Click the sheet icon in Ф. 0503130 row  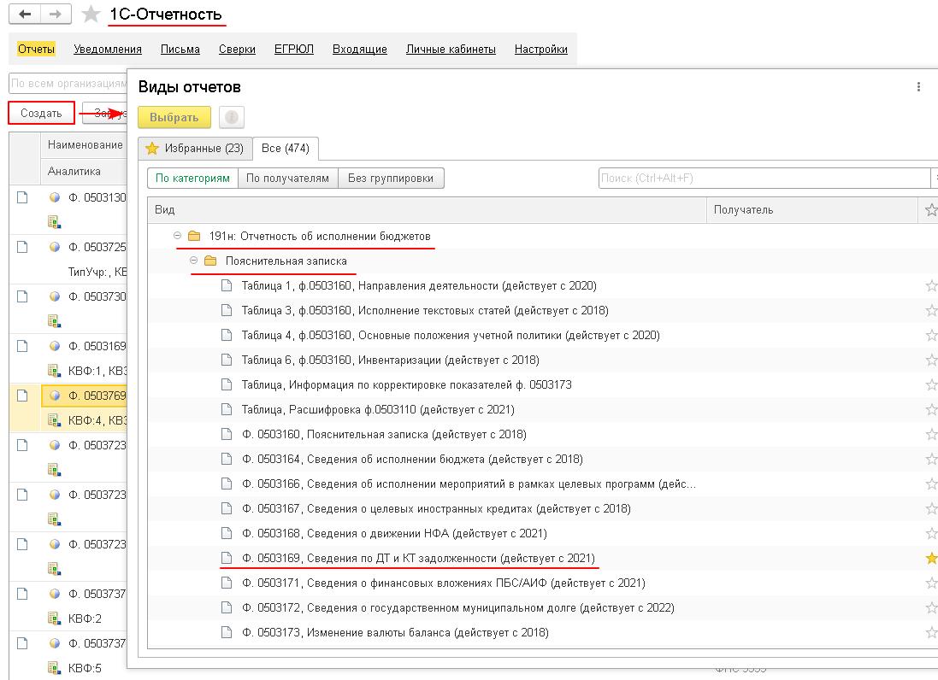[x=22, y=198]
